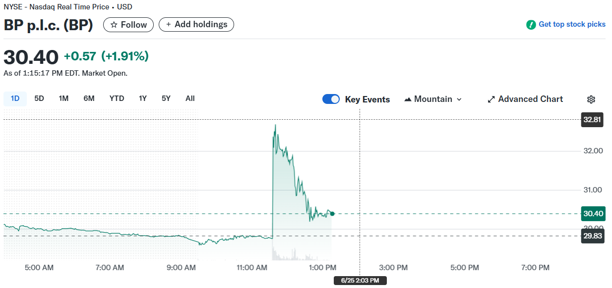Toggle the Key Events switch
The image size is (612, 288).
(331, 99)
